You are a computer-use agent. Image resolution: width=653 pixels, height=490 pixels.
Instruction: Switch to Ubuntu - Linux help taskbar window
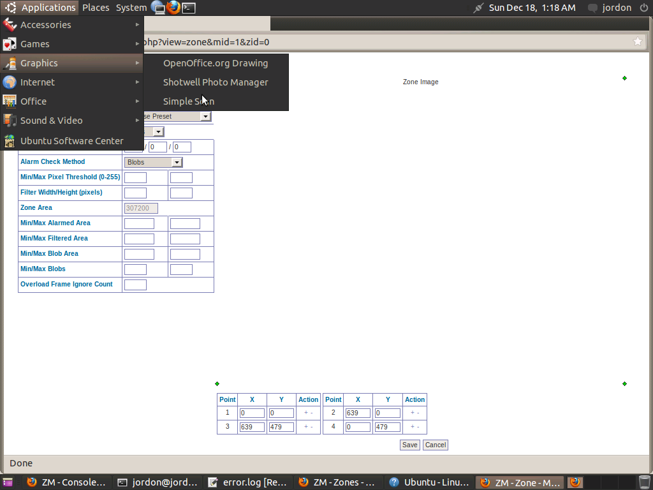tap(429, 482)
